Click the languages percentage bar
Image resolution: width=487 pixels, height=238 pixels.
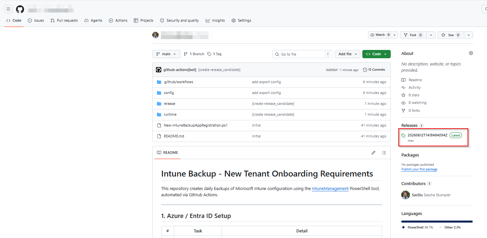(437, 222)
